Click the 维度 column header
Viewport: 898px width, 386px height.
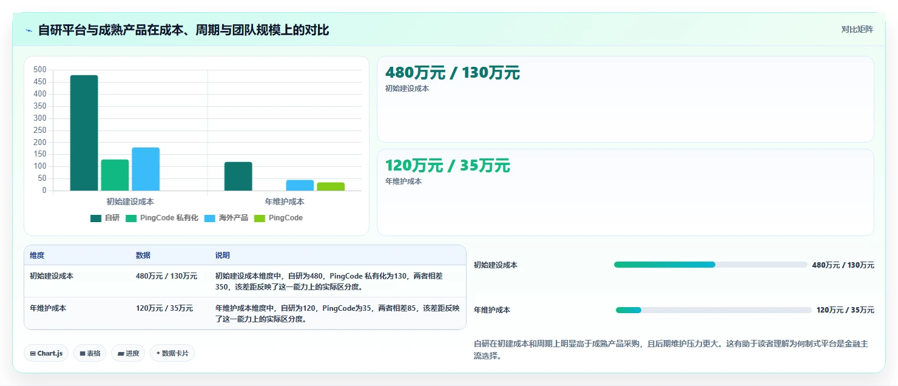37,256
